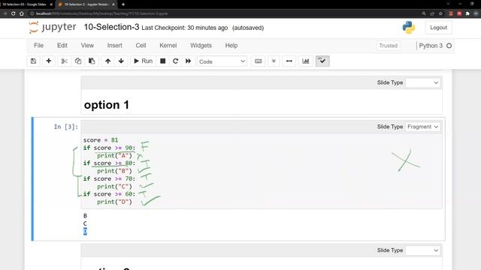Cut selected cells with the scissors icon
This screenshot has height=270, width=481.
point(64,61)
